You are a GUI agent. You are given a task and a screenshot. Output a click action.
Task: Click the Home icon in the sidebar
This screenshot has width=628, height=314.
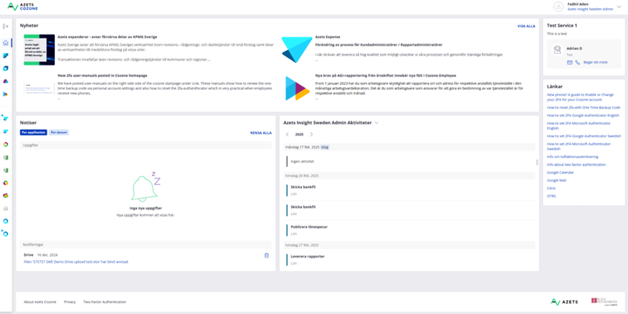click(6, 43)
